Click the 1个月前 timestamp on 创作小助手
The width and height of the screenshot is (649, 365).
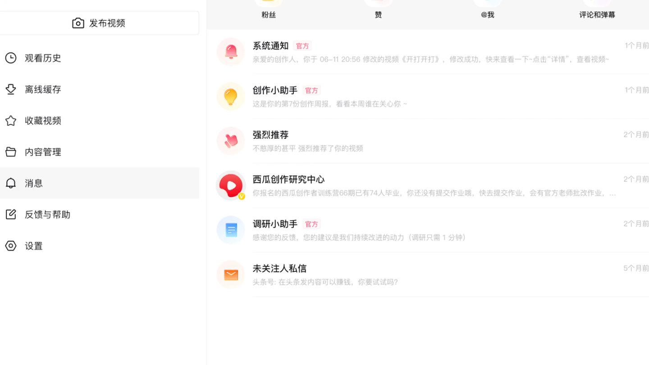(x=637, y=90)
